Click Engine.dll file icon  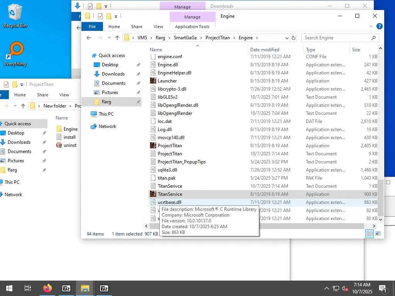pos(153,65)
